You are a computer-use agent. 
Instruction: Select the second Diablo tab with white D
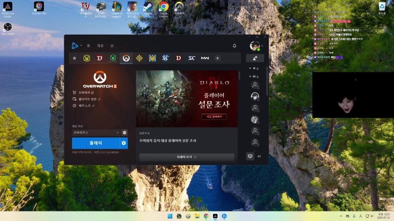[178, 58]
